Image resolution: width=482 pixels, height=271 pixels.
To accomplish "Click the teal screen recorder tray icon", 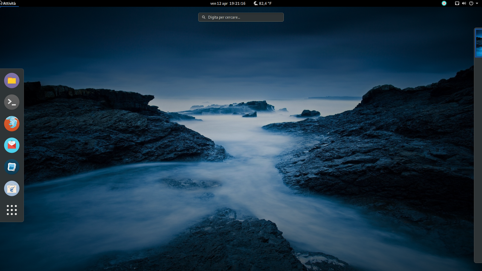I will pos(444,3).
